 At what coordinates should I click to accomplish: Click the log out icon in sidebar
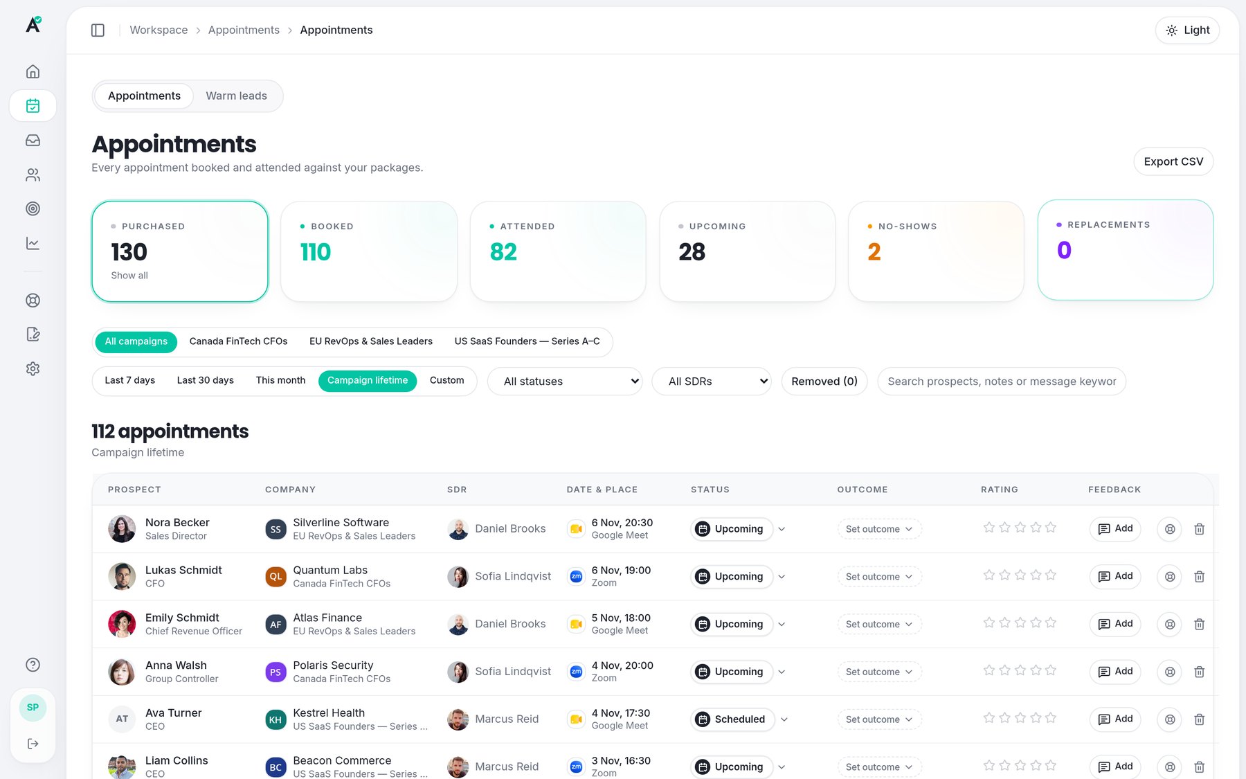point(33,744)
